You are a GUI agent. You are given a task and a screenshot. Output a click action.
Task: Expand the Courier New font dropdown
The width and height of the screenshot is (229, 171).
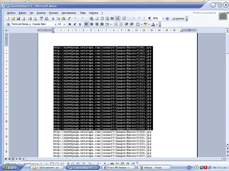pos(55,24)
